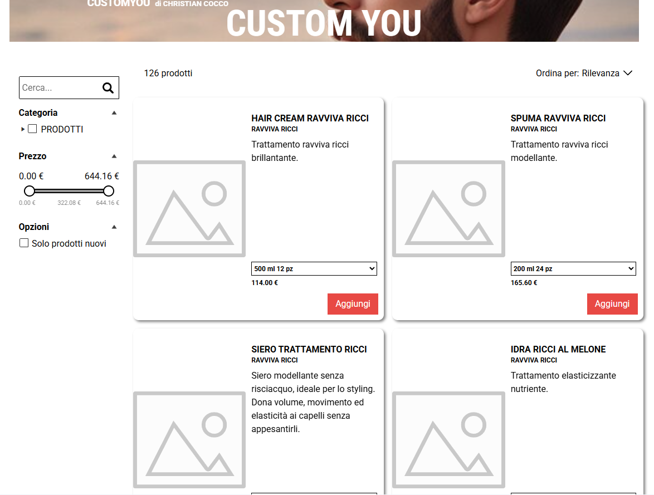The image size is (654, 495).
Task: Add Hair Cream Ravviva Ricci to cart
Action: pyautogui.click(x=353, y=304)
